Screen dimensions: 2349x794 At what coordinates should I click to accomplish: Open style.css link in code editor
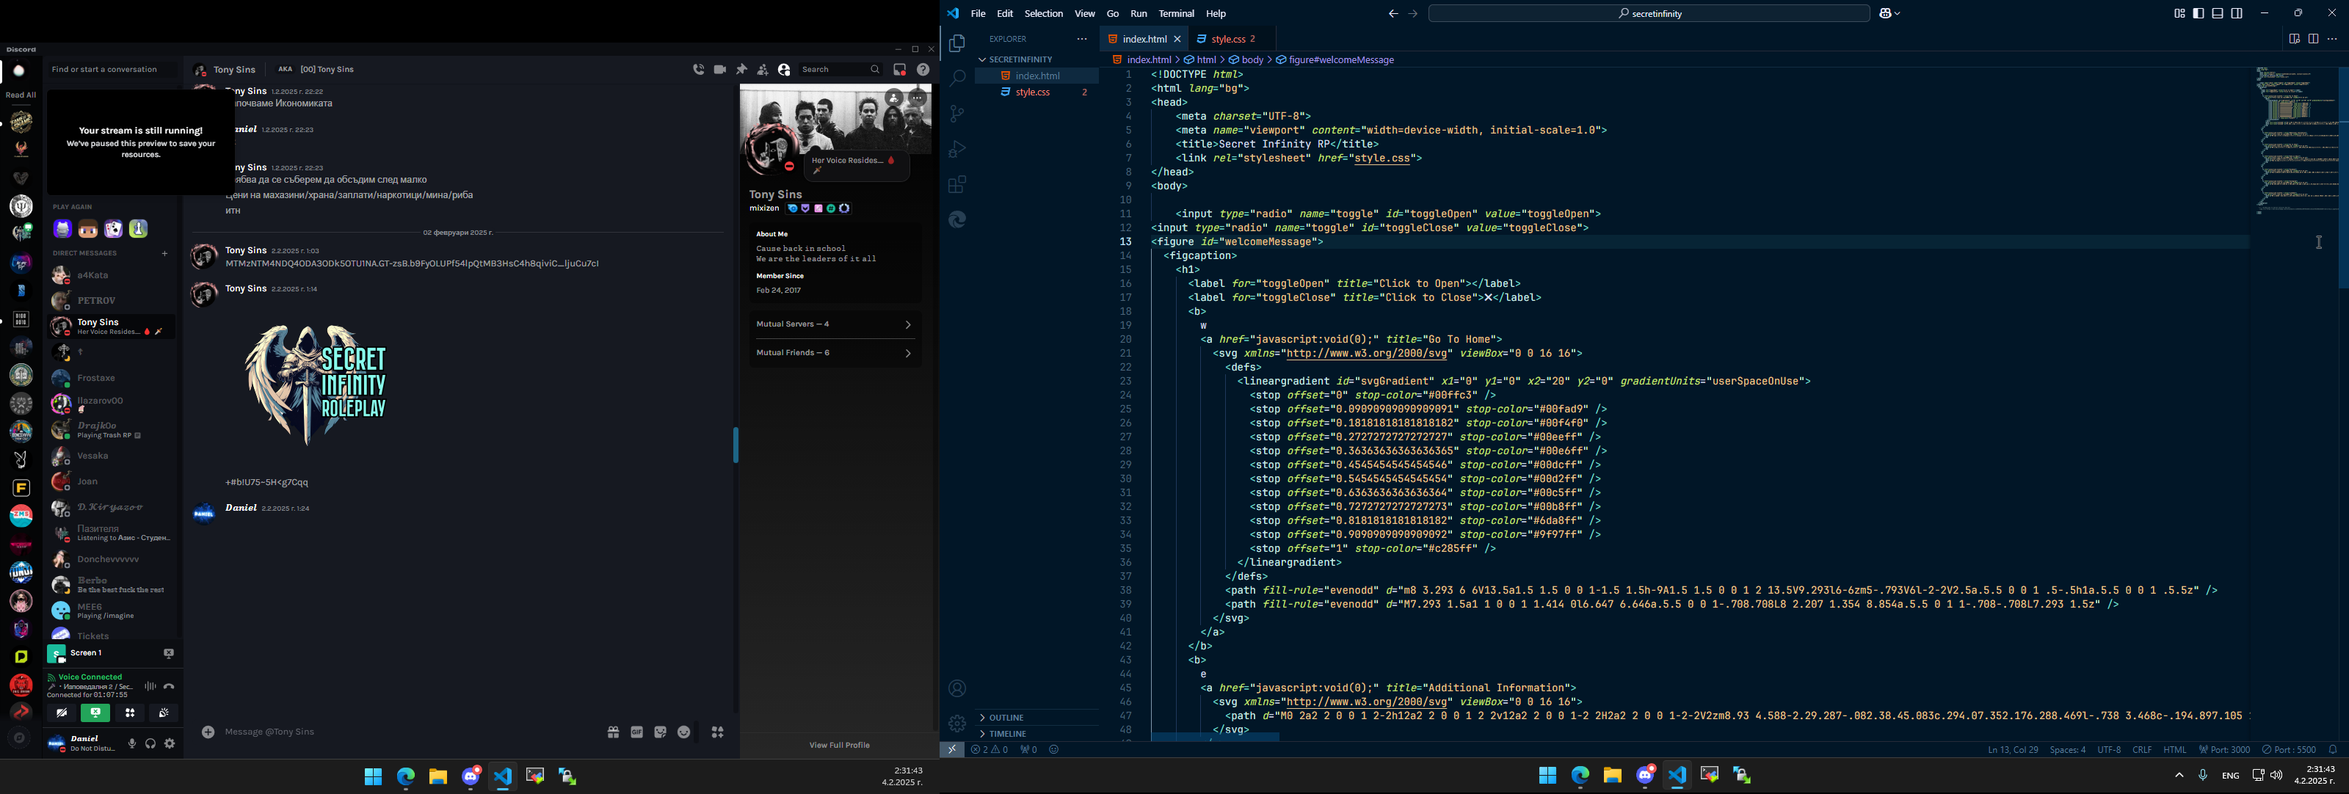coord(1382,159)
